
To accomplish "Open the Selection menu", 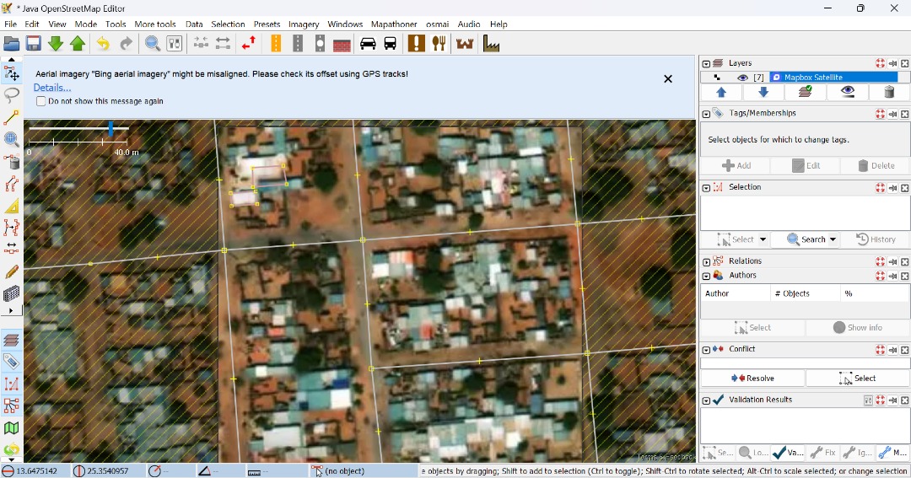I will pyautogui.click(x=228, y=24).
